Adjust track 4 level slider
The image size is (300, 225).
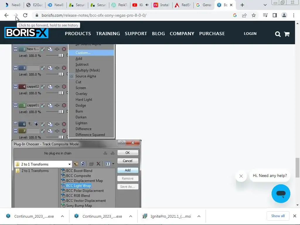tap(61, 93)
